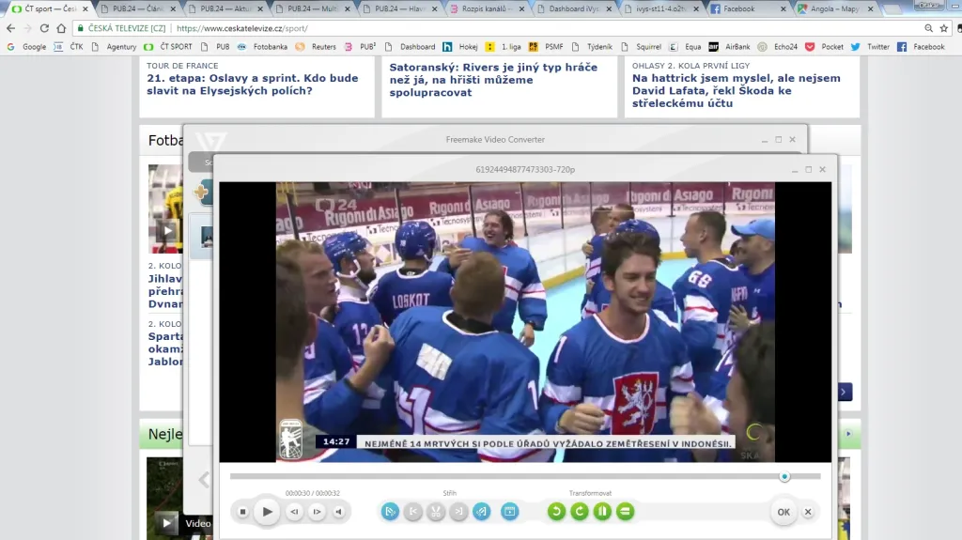Click the browser address bar URL
Viewport: 962px width, 540px height.
tap(282, 28)
